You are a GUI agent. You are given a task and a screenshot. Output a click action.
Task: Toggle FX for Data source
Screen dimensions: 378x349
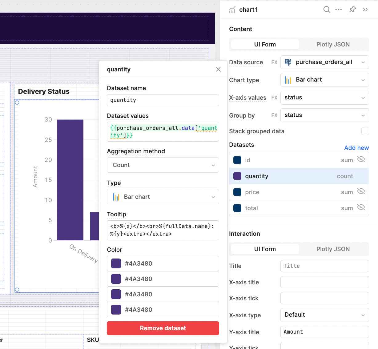pyautogui.click(x=274, y=62)
